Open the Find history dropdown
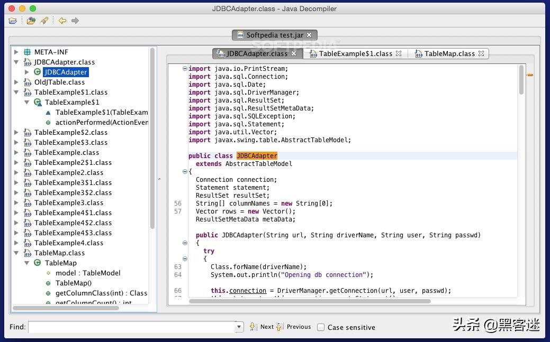The width and height of the screenshot is (550, 342). tap(239, 327)
